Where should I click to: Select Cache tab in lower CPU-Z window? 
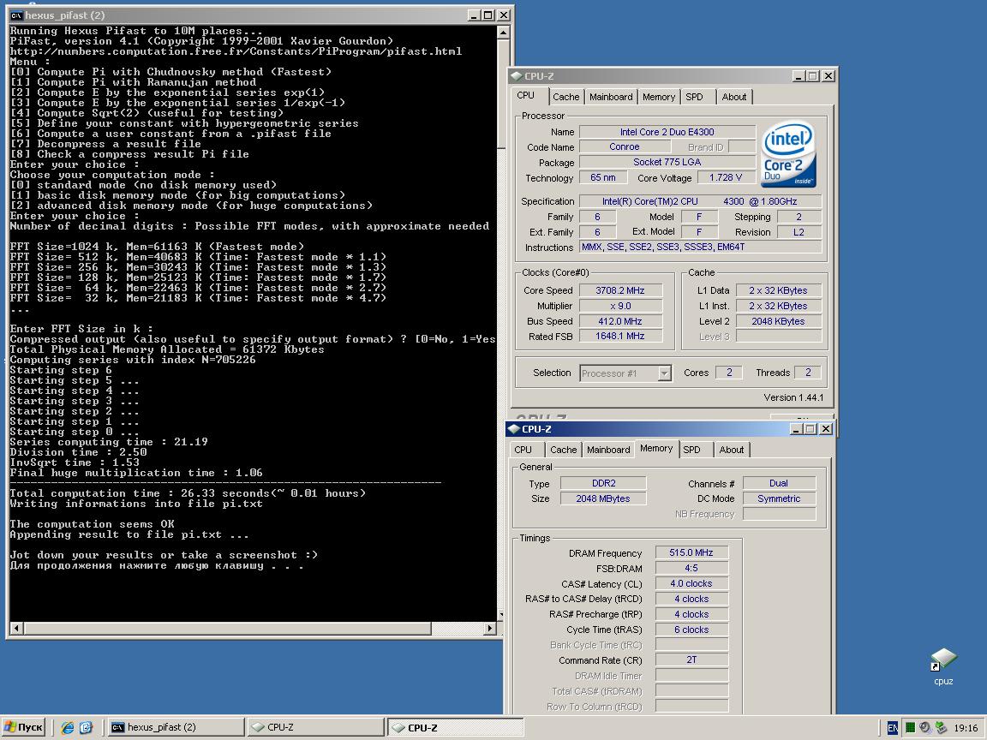564,450
